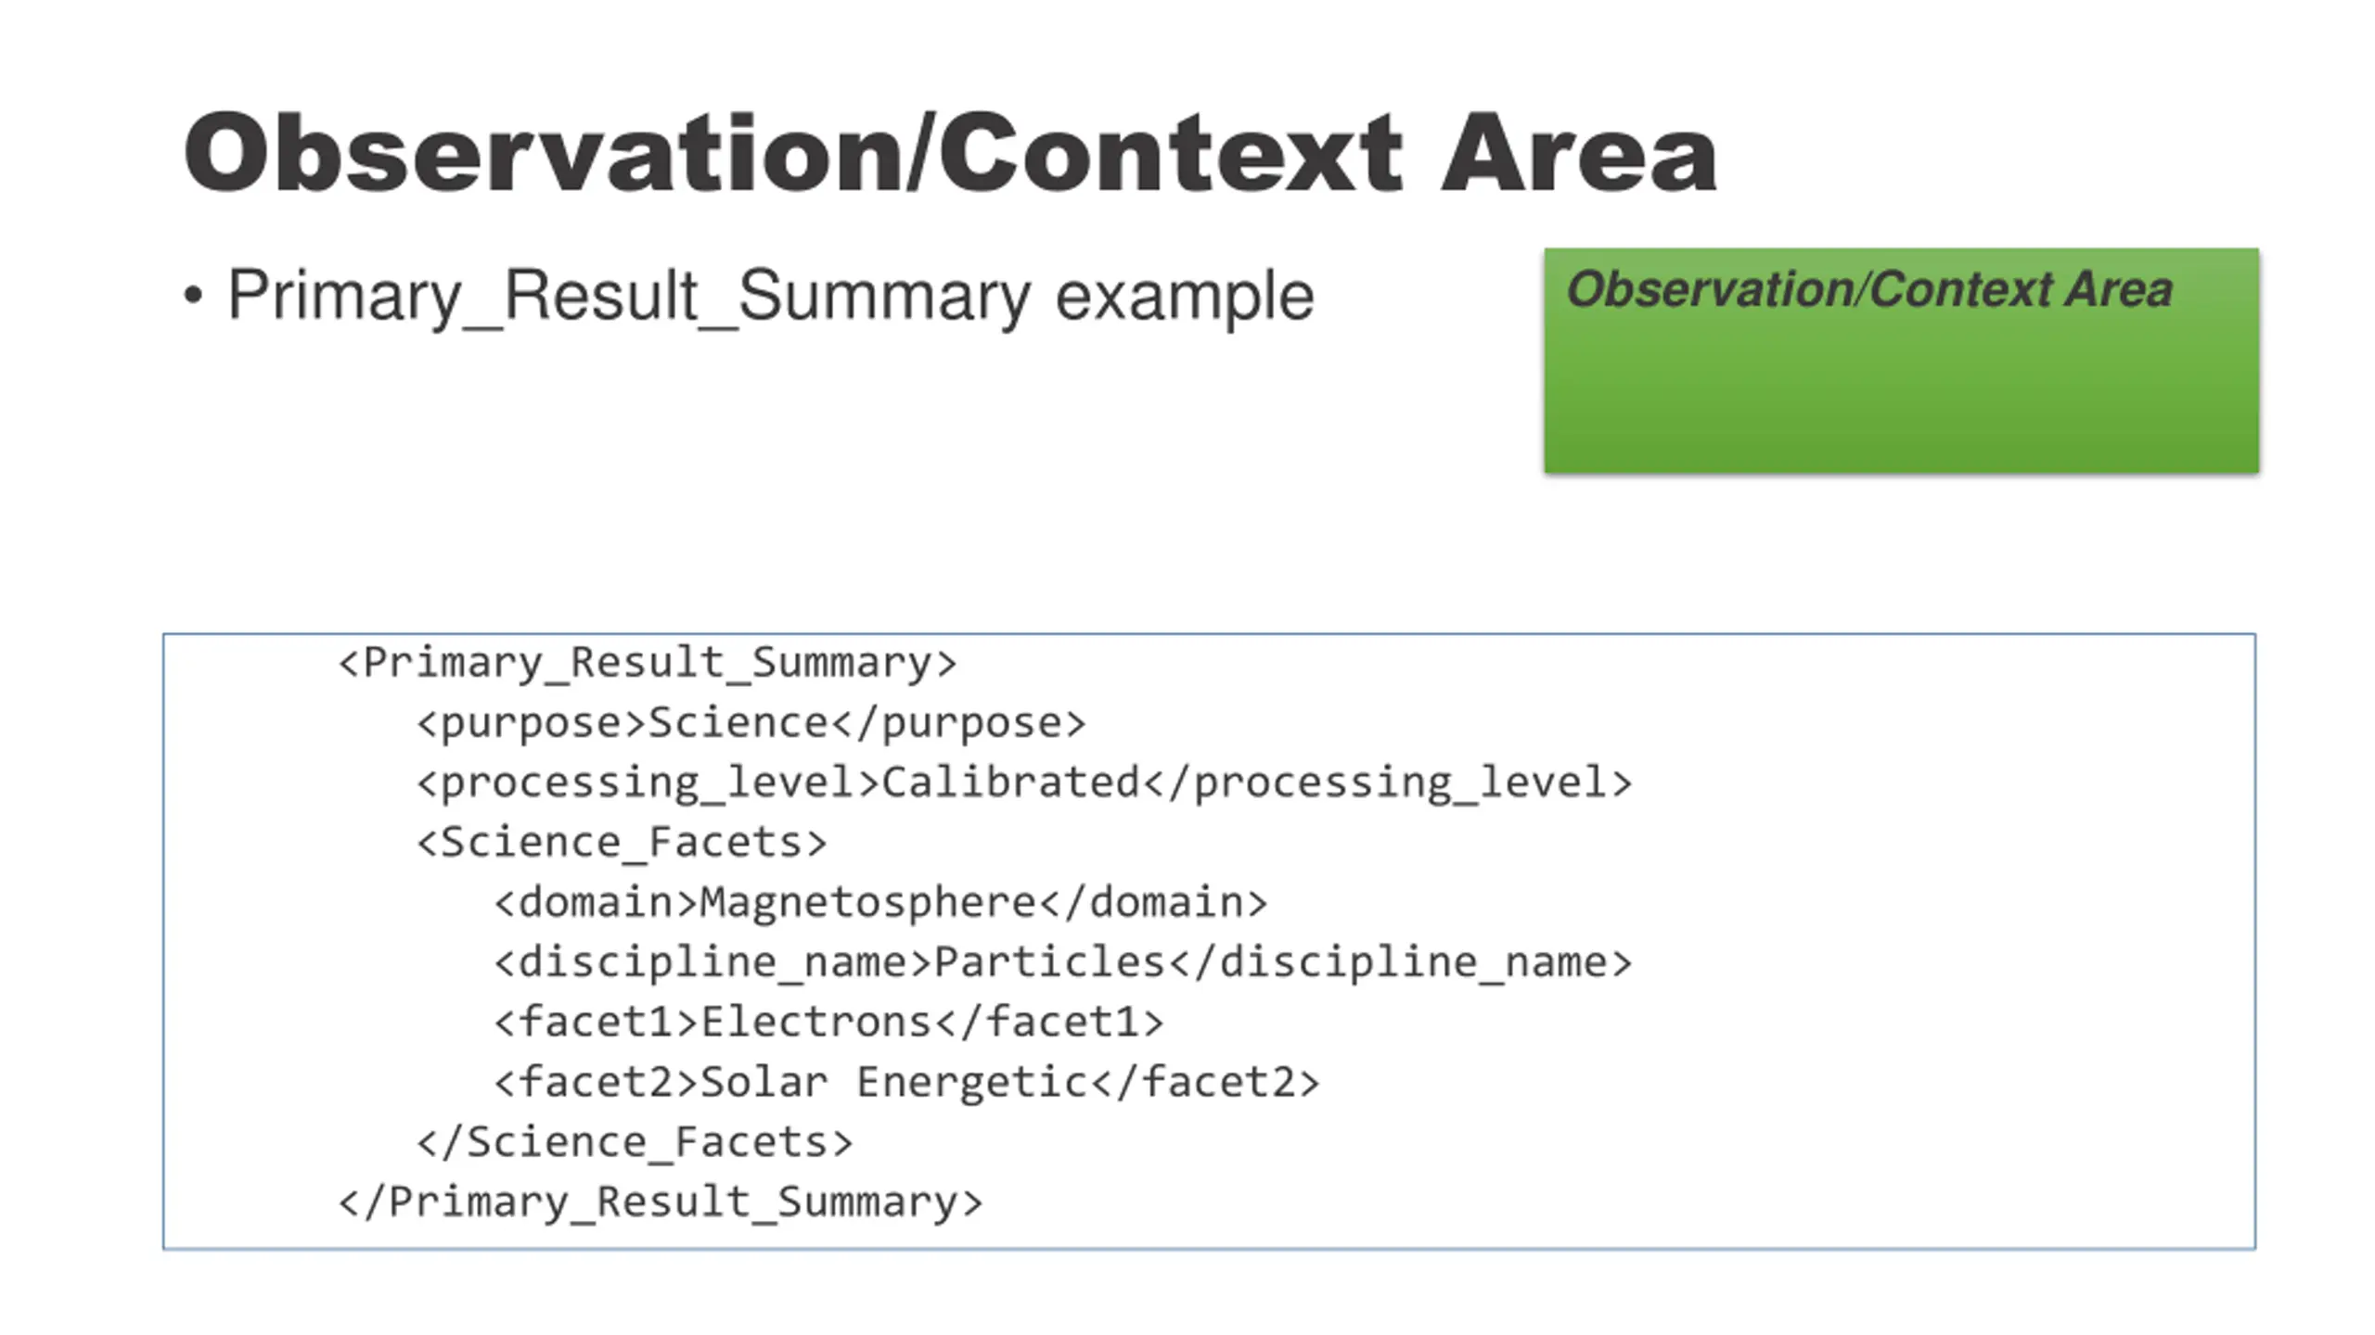The height and width of the screenshot is (1335, 2375).
Task: Click the closing Primary_Result_Summary tag
Action: (x=661, y=1202)
